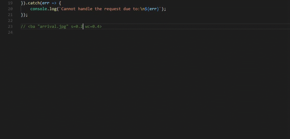290x139 pixels.
Task: Click the word 'request' in the template string
Action: click(x=112, y=9)
